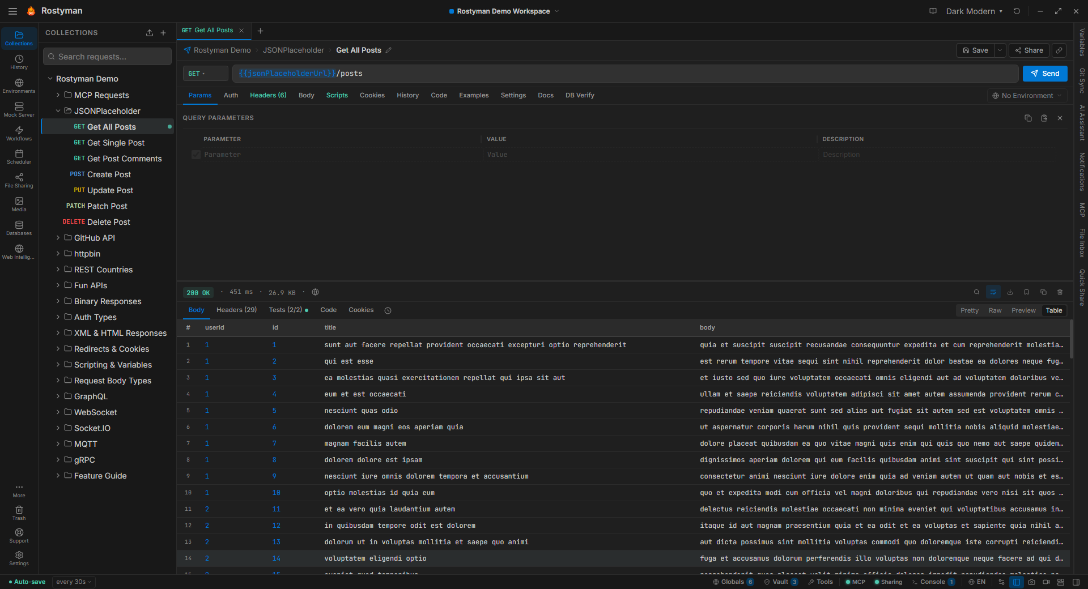
Task: Open the Scheduler panel
Action: click(x=19, y=157)
